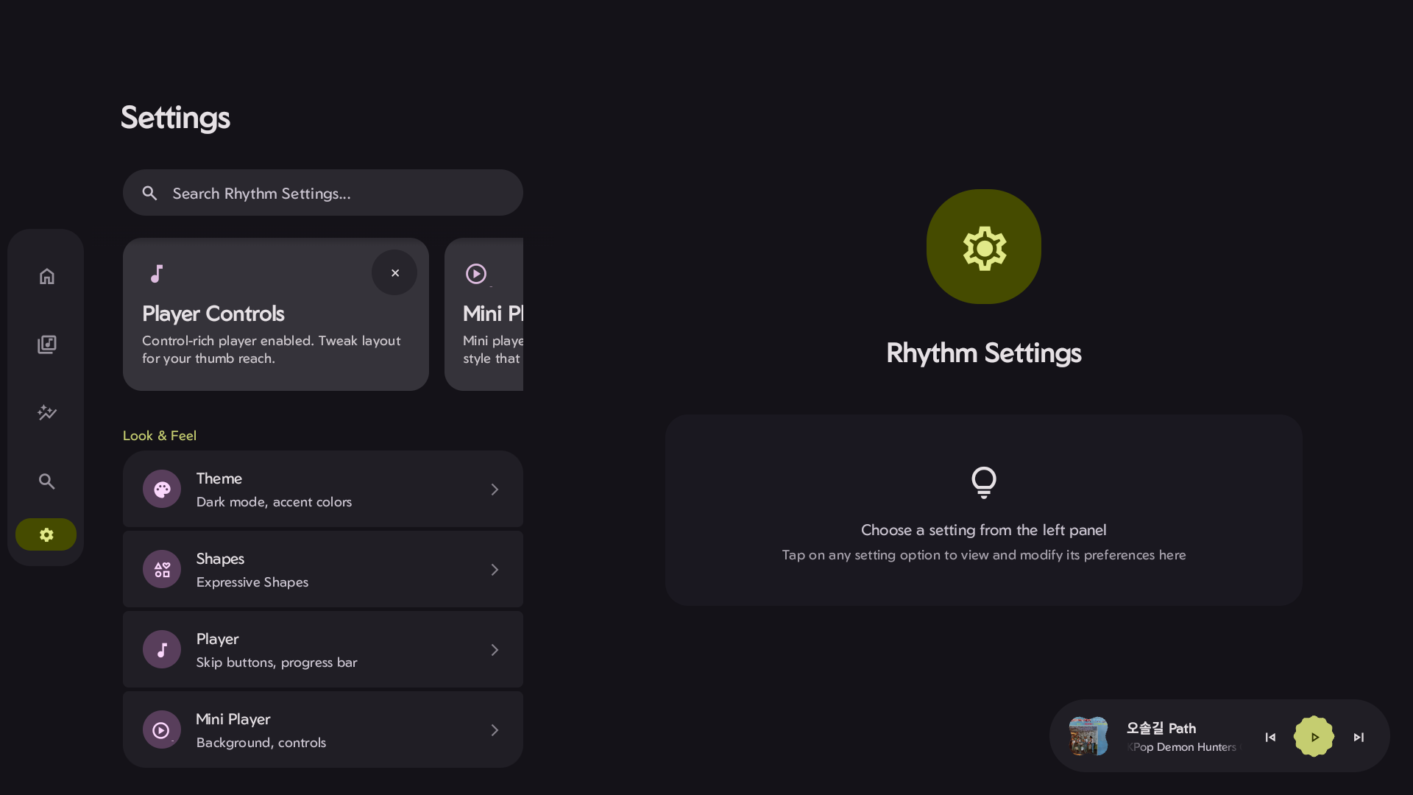1413x795 pixels.
Task: Click the large Rhythm Settings gear icon
Action: 984,247
